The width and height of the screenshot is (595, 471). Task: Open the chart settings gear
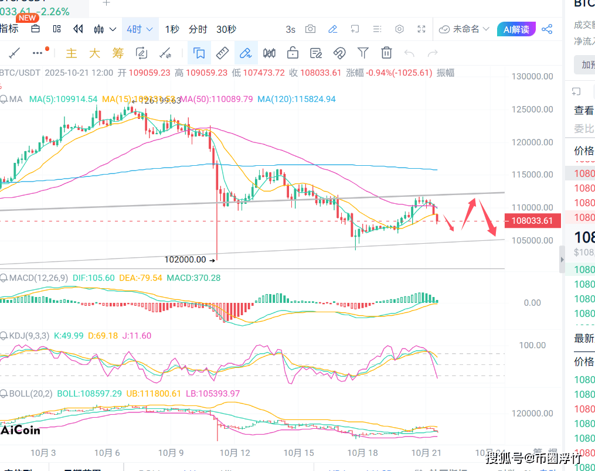[x=399, y=29]
